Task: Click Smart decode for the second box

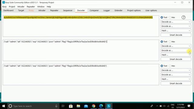Action: [176, 59]
